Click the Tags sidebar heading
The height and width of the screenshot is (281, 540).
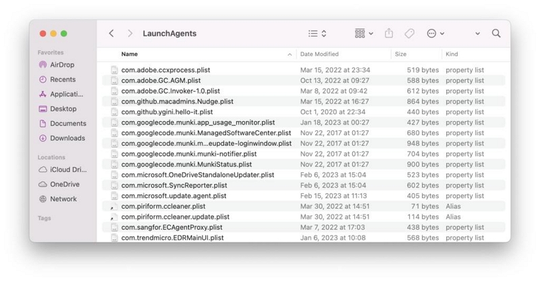45,218
